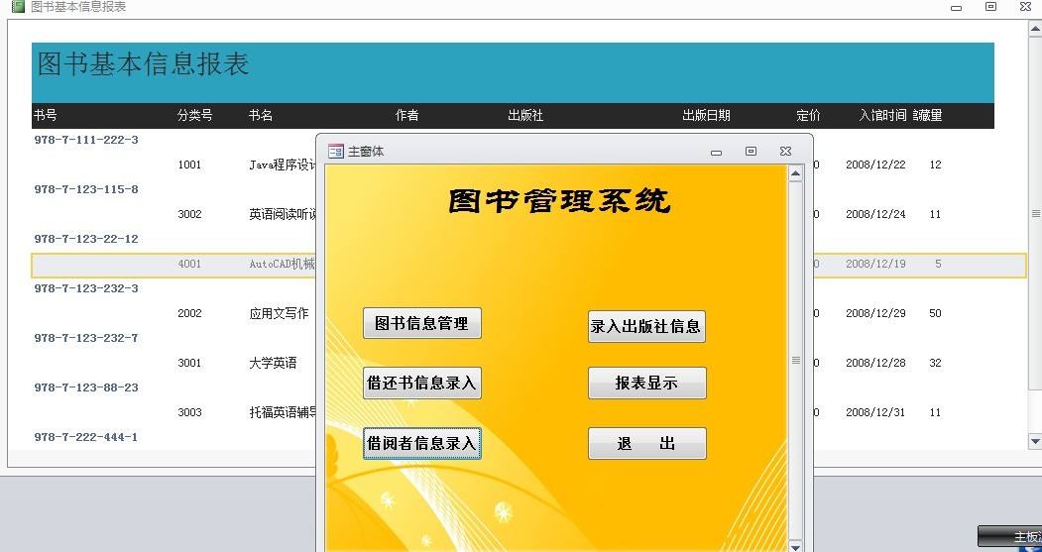This screenshot has height=552, width=1042.
Task: Click stock quantity 5 in the 4001 row
Action: click(x=938, y=264)
